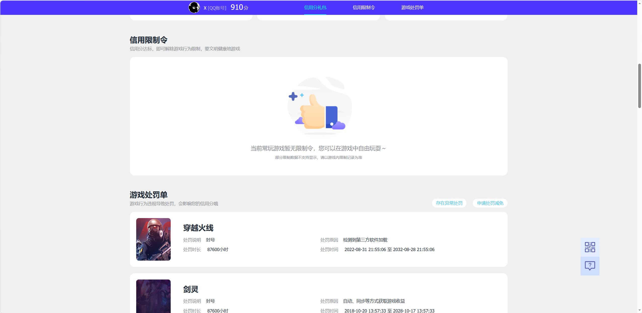Screen dimensions: 642x313
Task: Switch to 游戏处罚单 tab
Action: pos(412,8)
